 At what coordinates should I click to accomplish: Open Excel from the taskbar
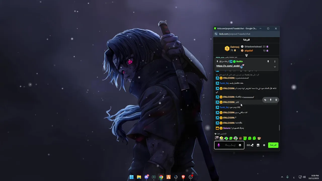pos(154,177)
